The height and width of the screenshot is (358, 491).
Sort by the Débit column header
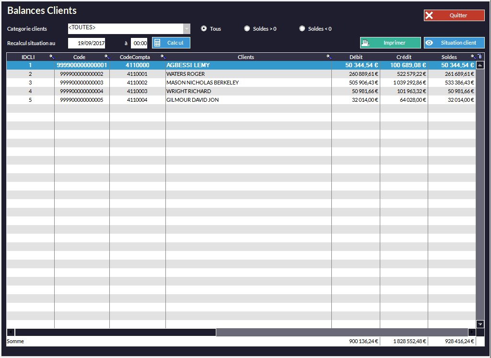pyautogui.click(x=356, y=57)
